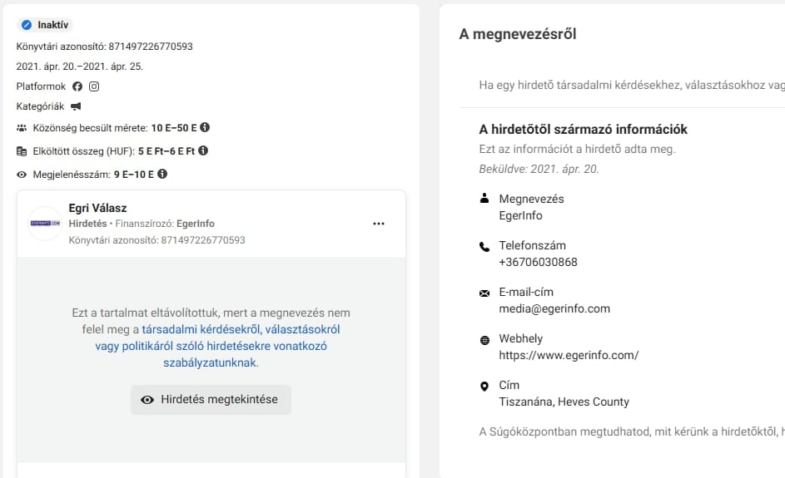
Task: Click the Egri Válasz profile thumbnail
Action: [46, 224]
